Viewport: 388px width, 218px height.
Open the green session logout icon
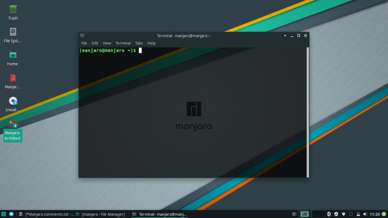pyautogui.click(x=384, y=214)
